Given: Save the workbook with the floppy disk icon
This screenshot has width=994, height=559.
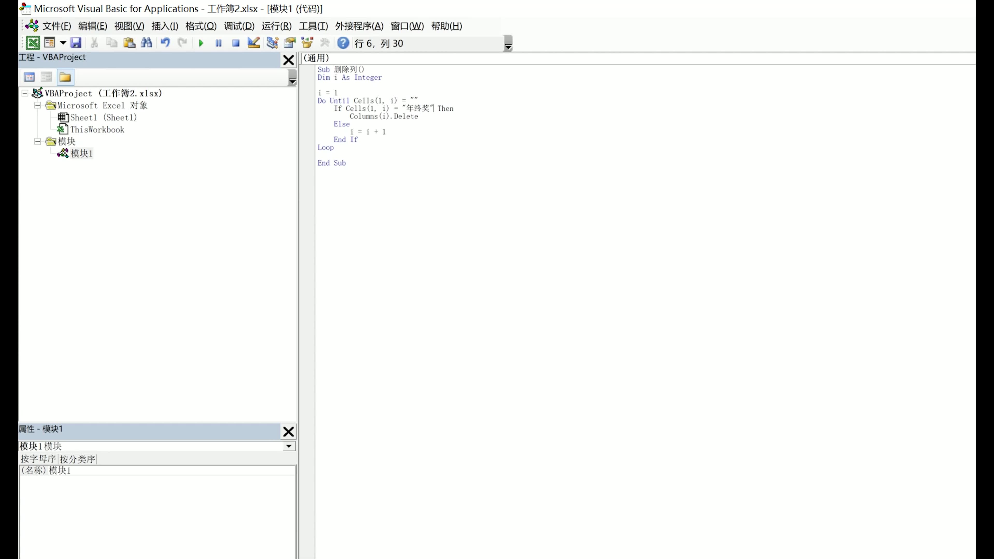Looking at the screenshot, I should click(x=76, y=43).
